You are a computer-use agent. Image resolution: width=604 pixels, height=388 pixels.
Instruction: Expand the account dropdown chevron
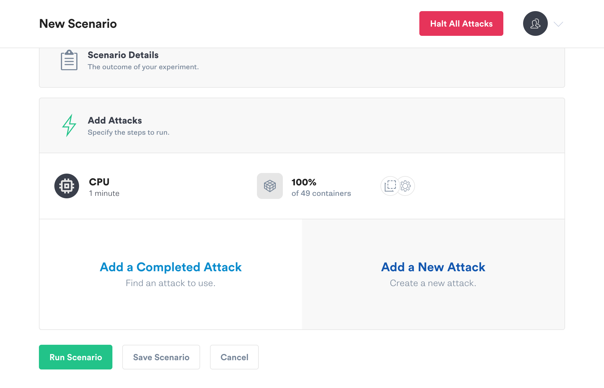tap(558, 24)
